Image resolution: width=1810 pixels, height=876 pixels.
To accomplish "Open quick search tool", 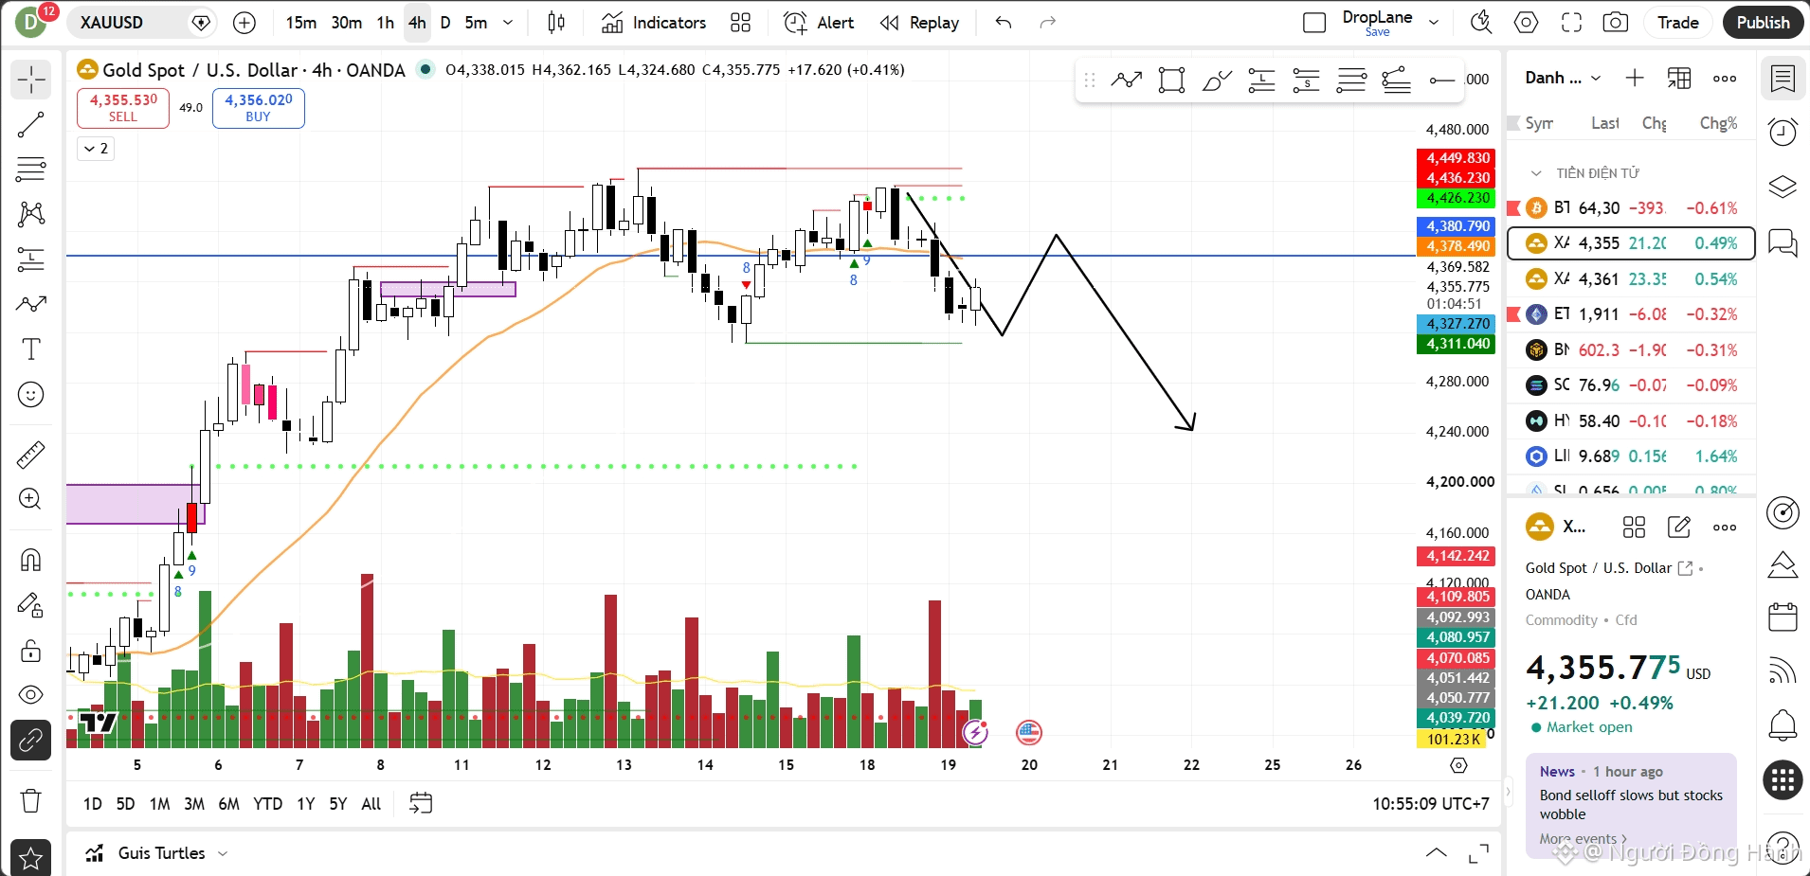I will (1481, 23).
